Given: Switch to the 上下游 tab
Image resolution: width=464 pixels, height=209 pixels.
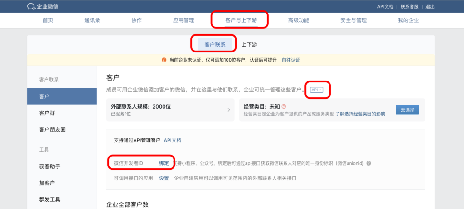Looking at the screenshot, I should click(249, 45).
